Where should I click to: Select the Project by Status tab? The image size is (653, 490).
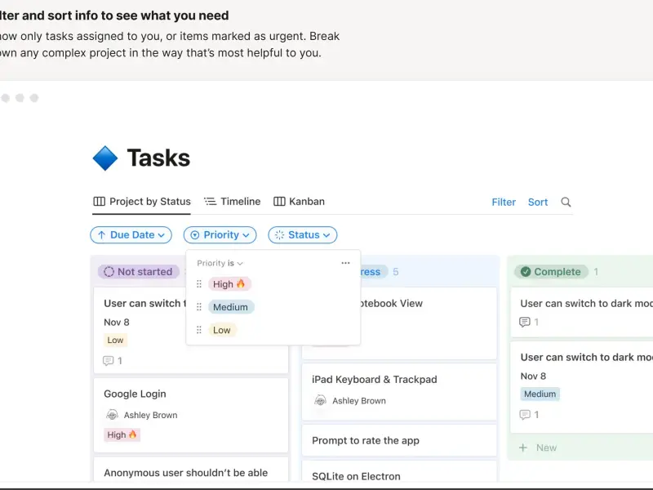click(x=142, y=202)
